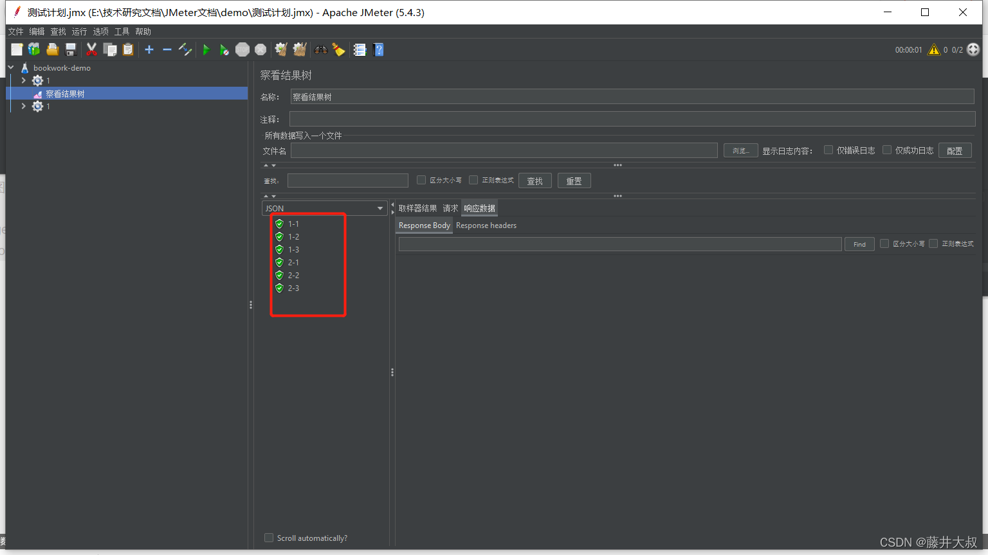Select the 响应数据 tab
This screenshot has height=555, width=988.
pyautogui.click(x=479, y=208)
